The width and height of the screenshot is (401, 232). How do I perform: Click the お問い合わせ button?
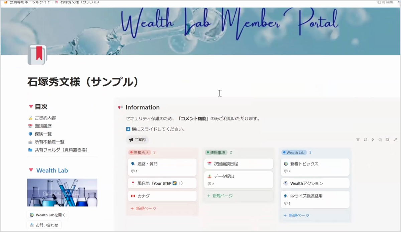coord(44,225)
